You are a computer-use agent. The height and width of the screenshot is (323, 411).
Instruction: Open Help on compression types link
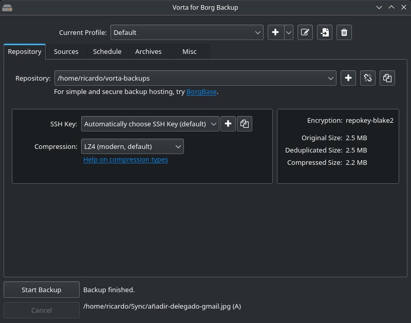(x=125, y=160)
